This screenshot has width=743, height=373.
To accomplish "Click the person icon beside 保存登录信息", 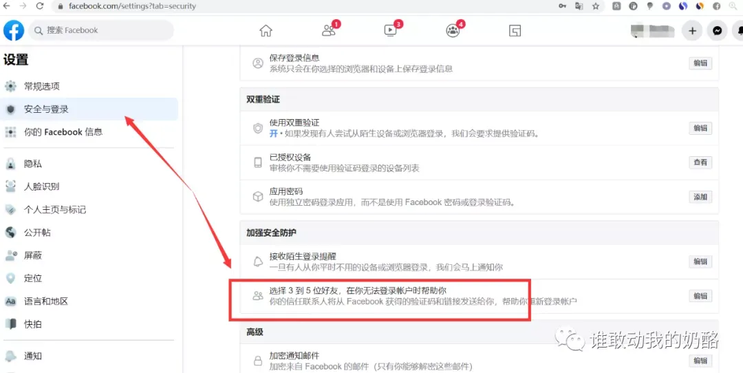I will [258, 63].
